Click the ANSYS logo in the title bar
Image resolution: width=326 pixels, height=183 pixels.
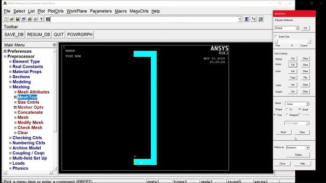coord(5,4)
